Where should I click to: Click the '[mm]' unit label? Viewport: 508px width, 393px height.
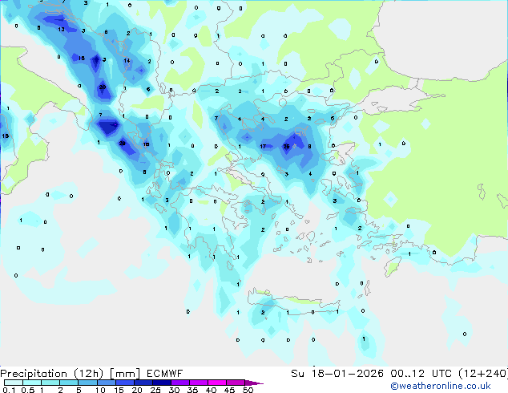[x=125, y=374]
